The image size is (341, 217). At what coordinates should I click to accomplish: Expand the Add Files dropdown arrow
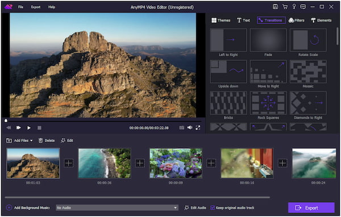point(31,141)
